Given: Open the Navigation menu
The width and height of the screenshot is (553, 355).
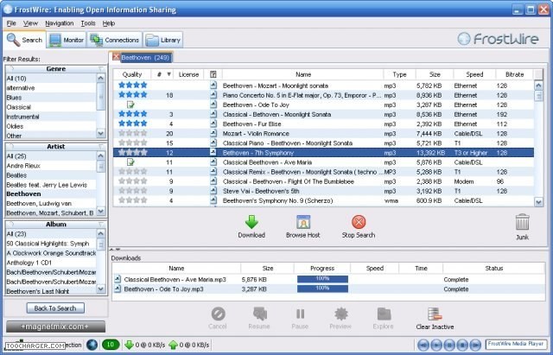Looking at the screenshot, I should pyautogui.click(x=60, y=22).
